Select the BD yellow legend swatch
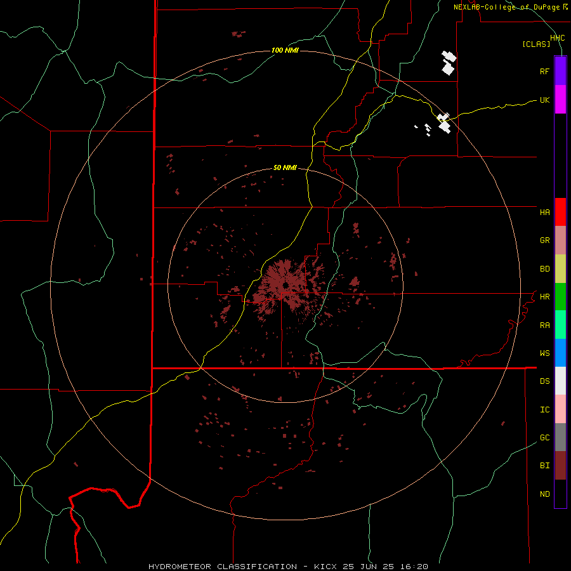571x571 pixels. point(560,269)
